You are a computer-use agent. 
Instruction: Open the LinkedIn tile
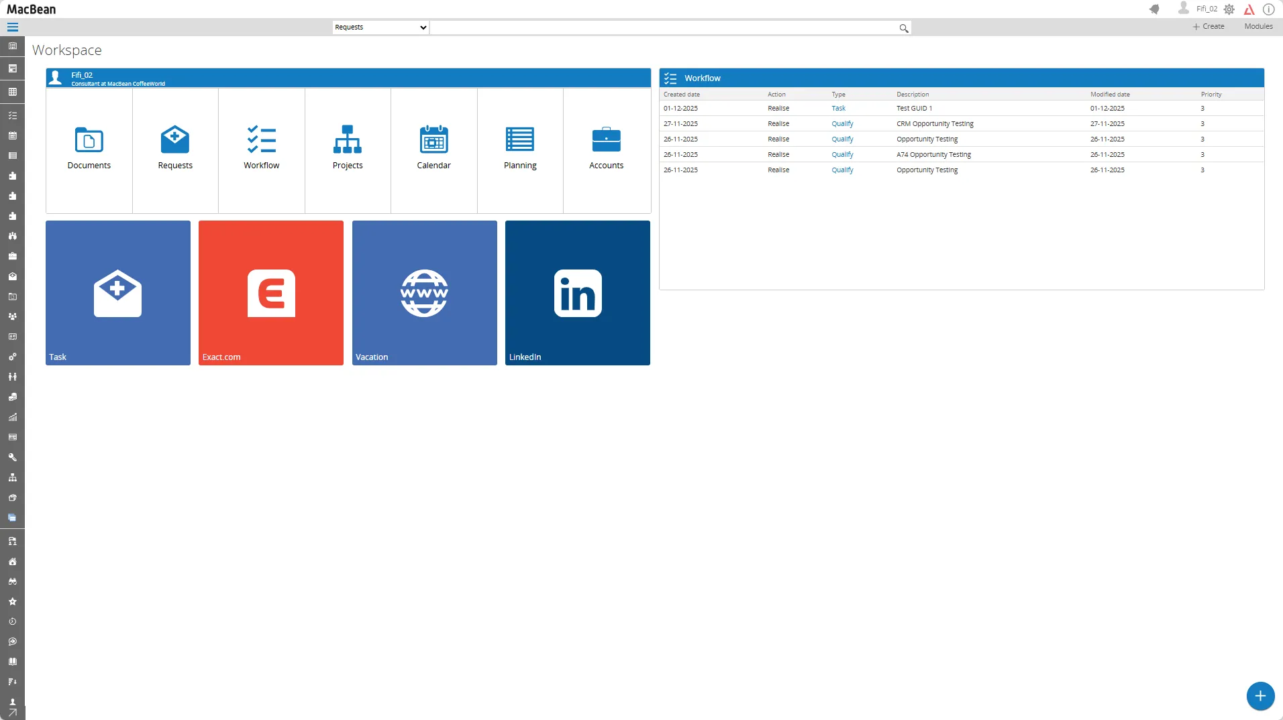(577, 293)
